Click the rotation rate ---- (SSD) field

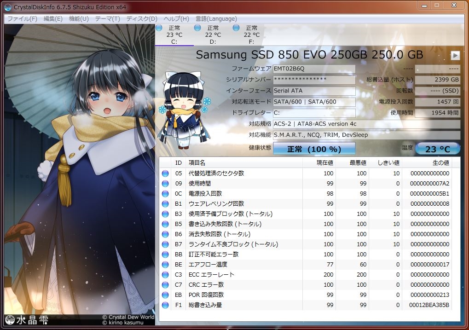coord(437,91)
